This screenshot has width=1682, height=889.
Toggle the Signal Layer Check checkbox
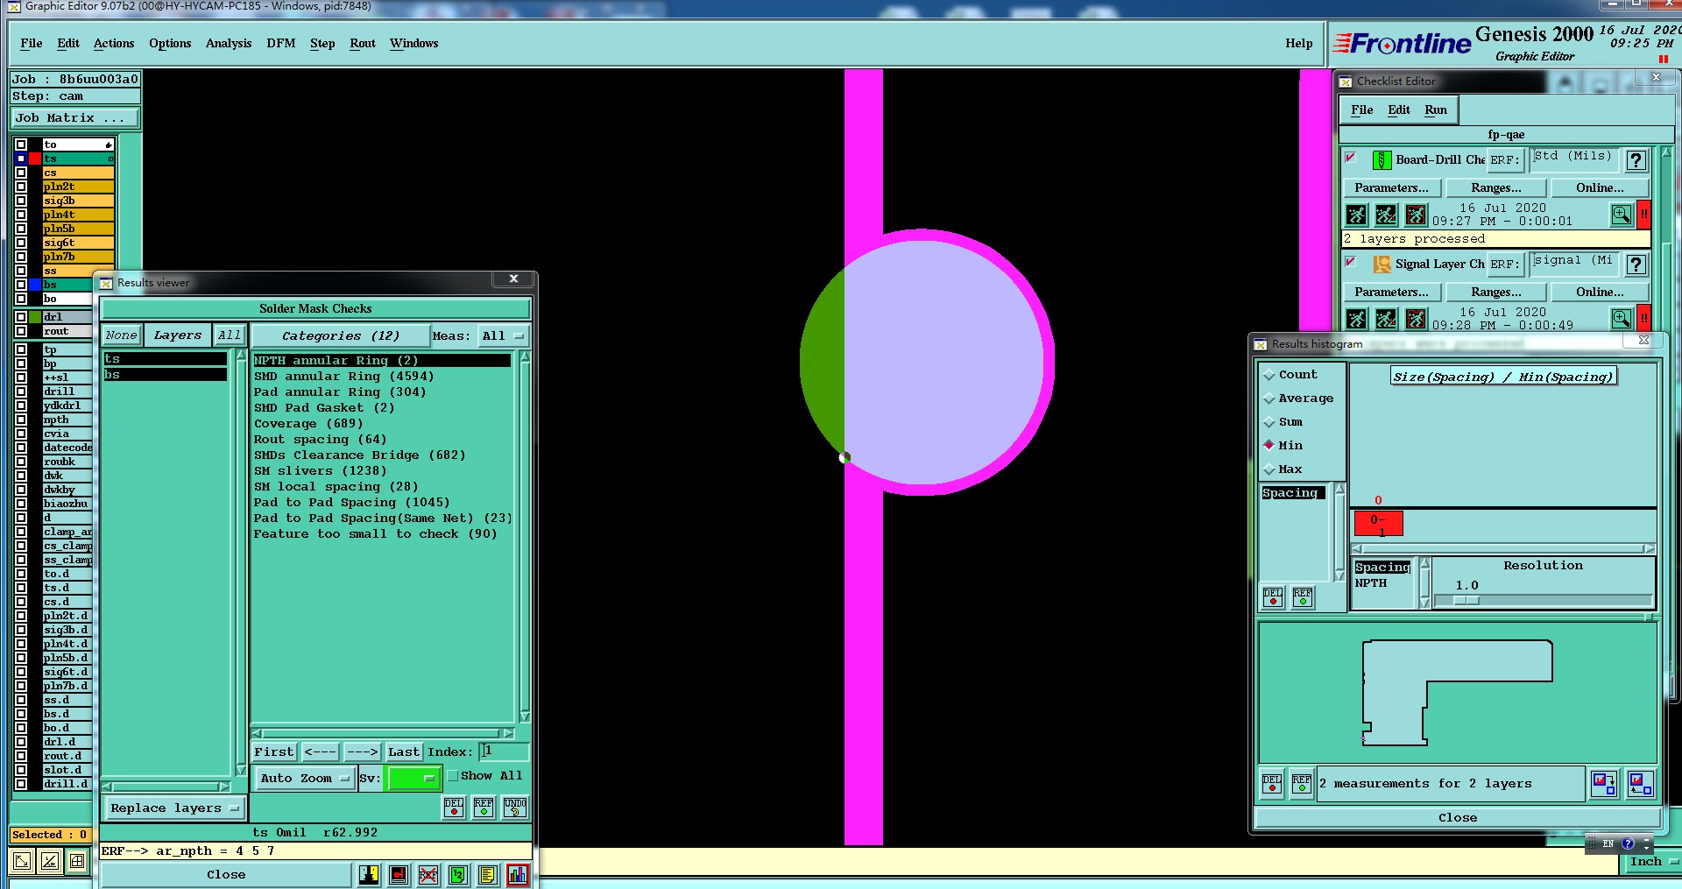tap(1350, 262)
